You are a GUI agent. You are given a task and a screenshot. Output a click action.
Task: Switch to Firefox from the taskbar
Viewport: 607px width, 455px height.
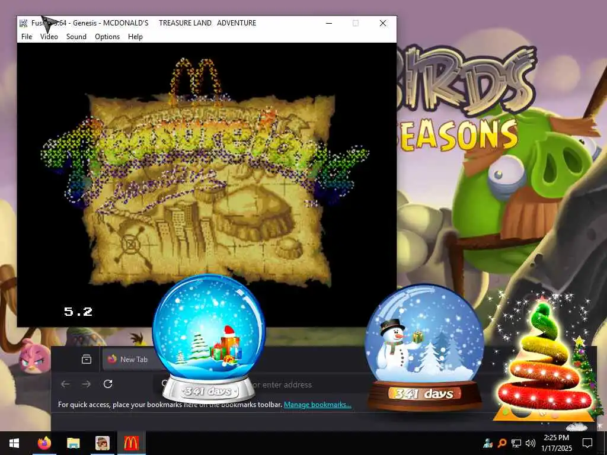(x=44, y=443)
